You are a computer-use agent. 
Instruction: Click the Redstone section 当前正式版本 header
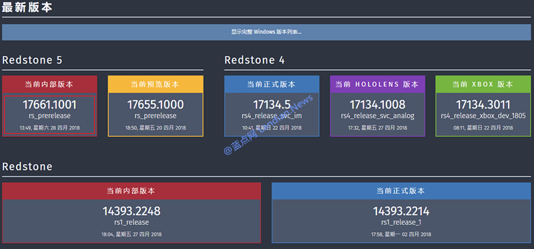coord(401,191)
